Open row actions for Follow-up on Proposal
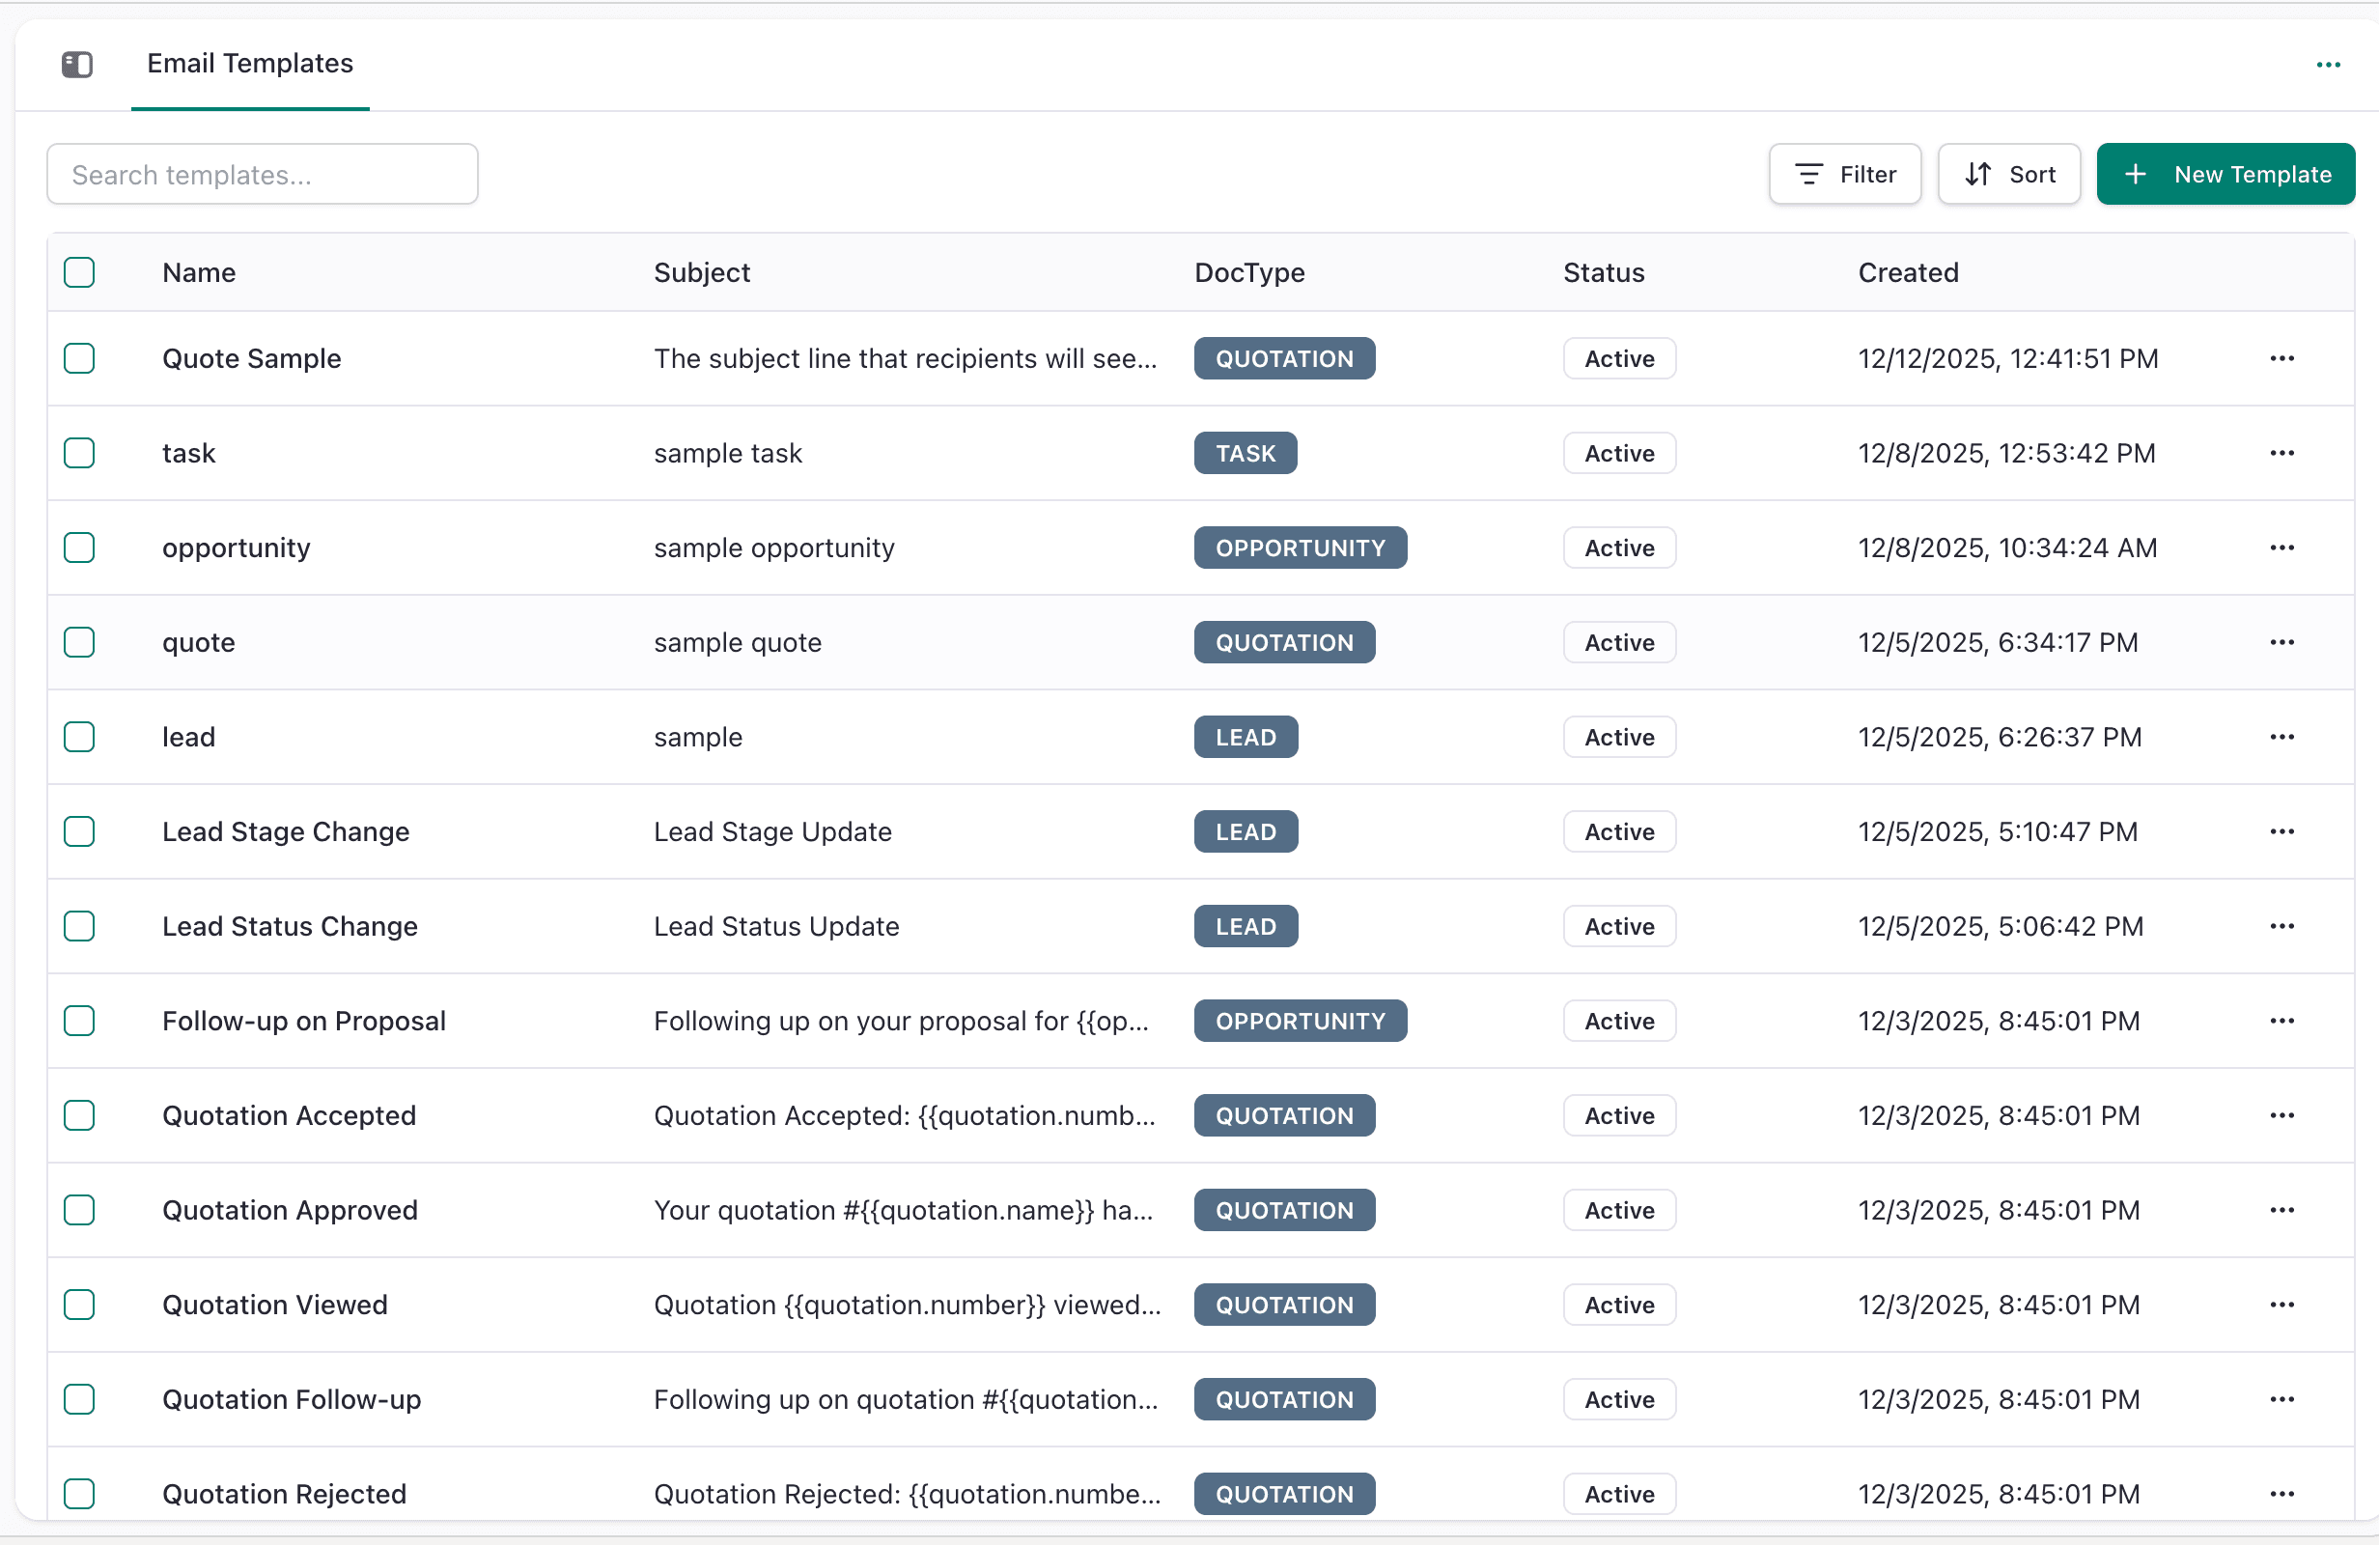This screenshot has height=1545, width=2379. click(2281, 1021)
